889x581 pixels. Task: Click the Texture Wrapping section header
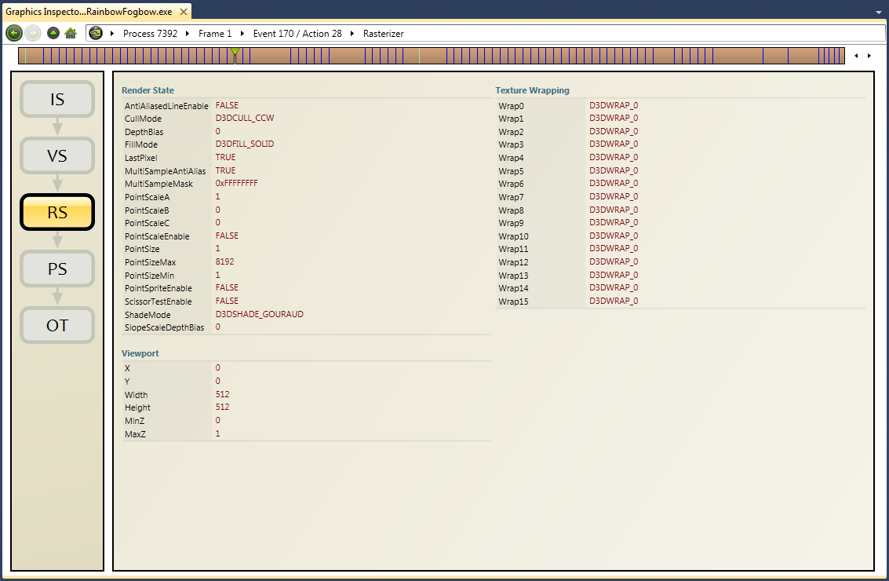pyautogui.click(x=532, y=90)
